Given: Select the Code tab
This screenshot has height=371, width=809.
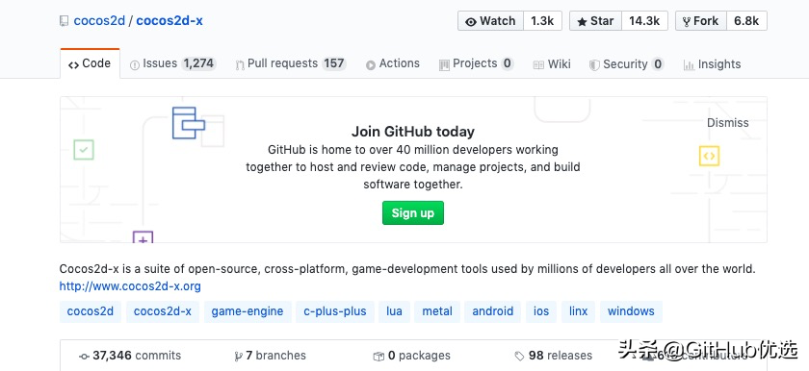Looking at the screenshot, I should pyautogui.click(x=90, y=63).
